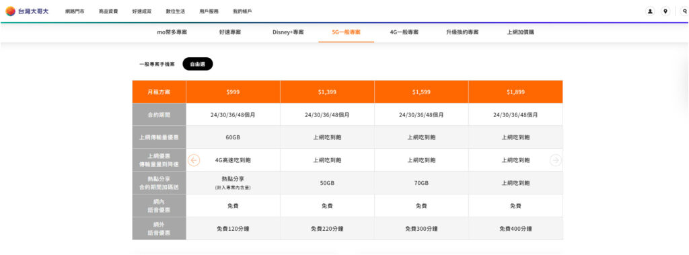Viewport: 689px width, 255px height.
Task: Click the 50GB hotspot cell
Action: pyautogui.click(x=327, y=183)
